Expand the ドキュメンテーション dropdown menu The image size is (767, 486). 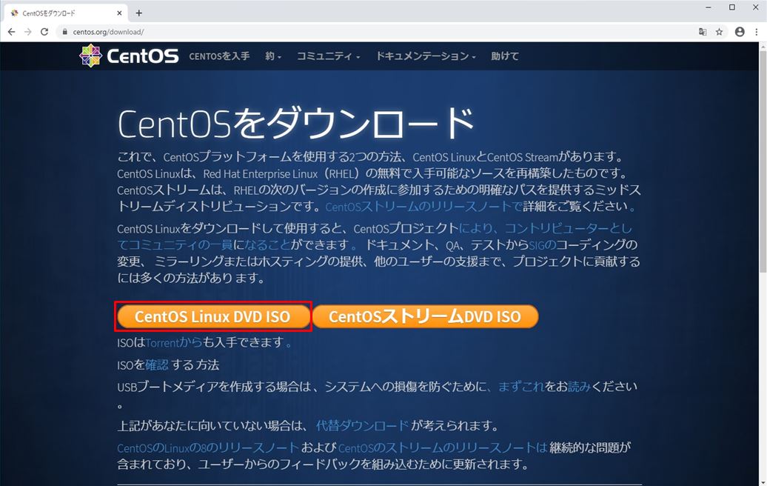425,56
